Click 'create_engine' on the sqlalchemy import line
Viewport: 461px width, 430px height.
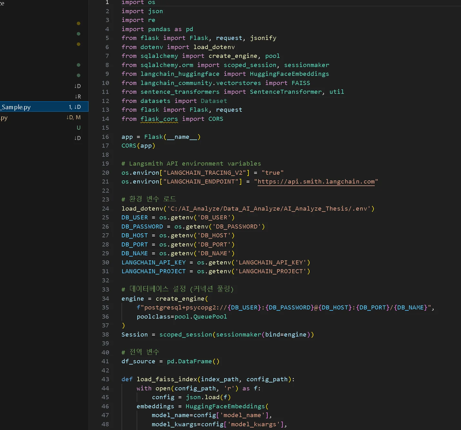233,56
